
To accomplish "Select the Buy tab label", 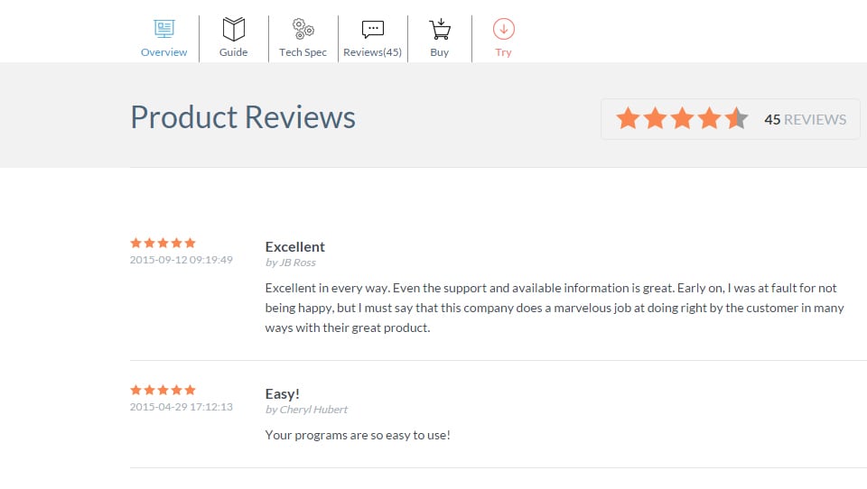I will click(440, 52).
